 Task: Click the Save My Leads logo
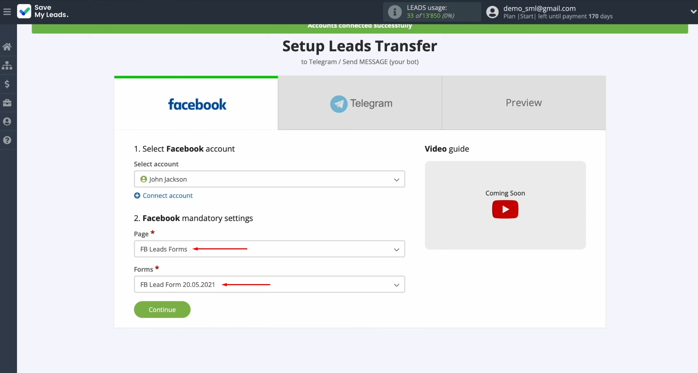[43, 11]
